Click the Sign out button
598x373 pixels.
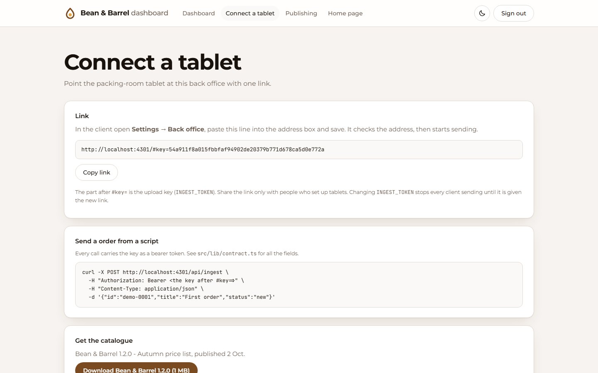point(513,13)
